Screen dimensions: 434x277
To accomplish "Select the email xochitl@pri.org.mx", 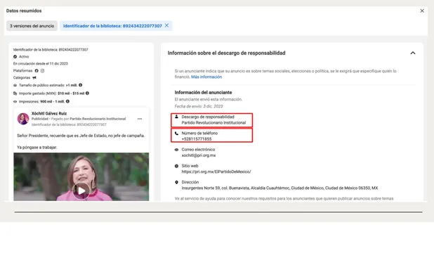I will tap(199, 155).
